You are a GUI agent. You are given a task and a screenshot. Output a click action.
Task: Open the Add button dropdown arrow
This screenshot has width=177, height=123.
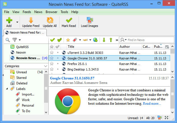17,22
